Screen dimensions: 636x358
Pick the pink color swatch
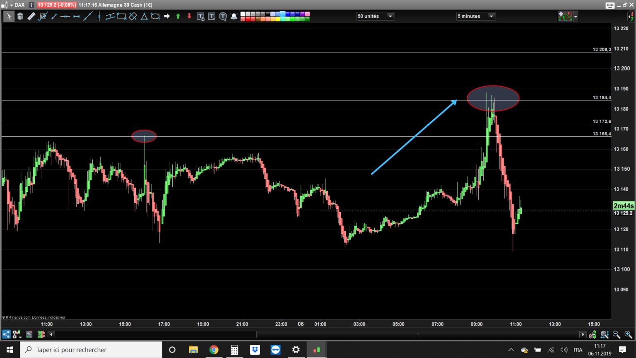[x=308, y=14]
